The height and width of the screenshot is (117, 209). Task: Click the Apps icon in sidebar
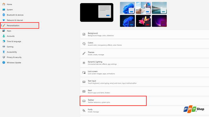(4, 31)
